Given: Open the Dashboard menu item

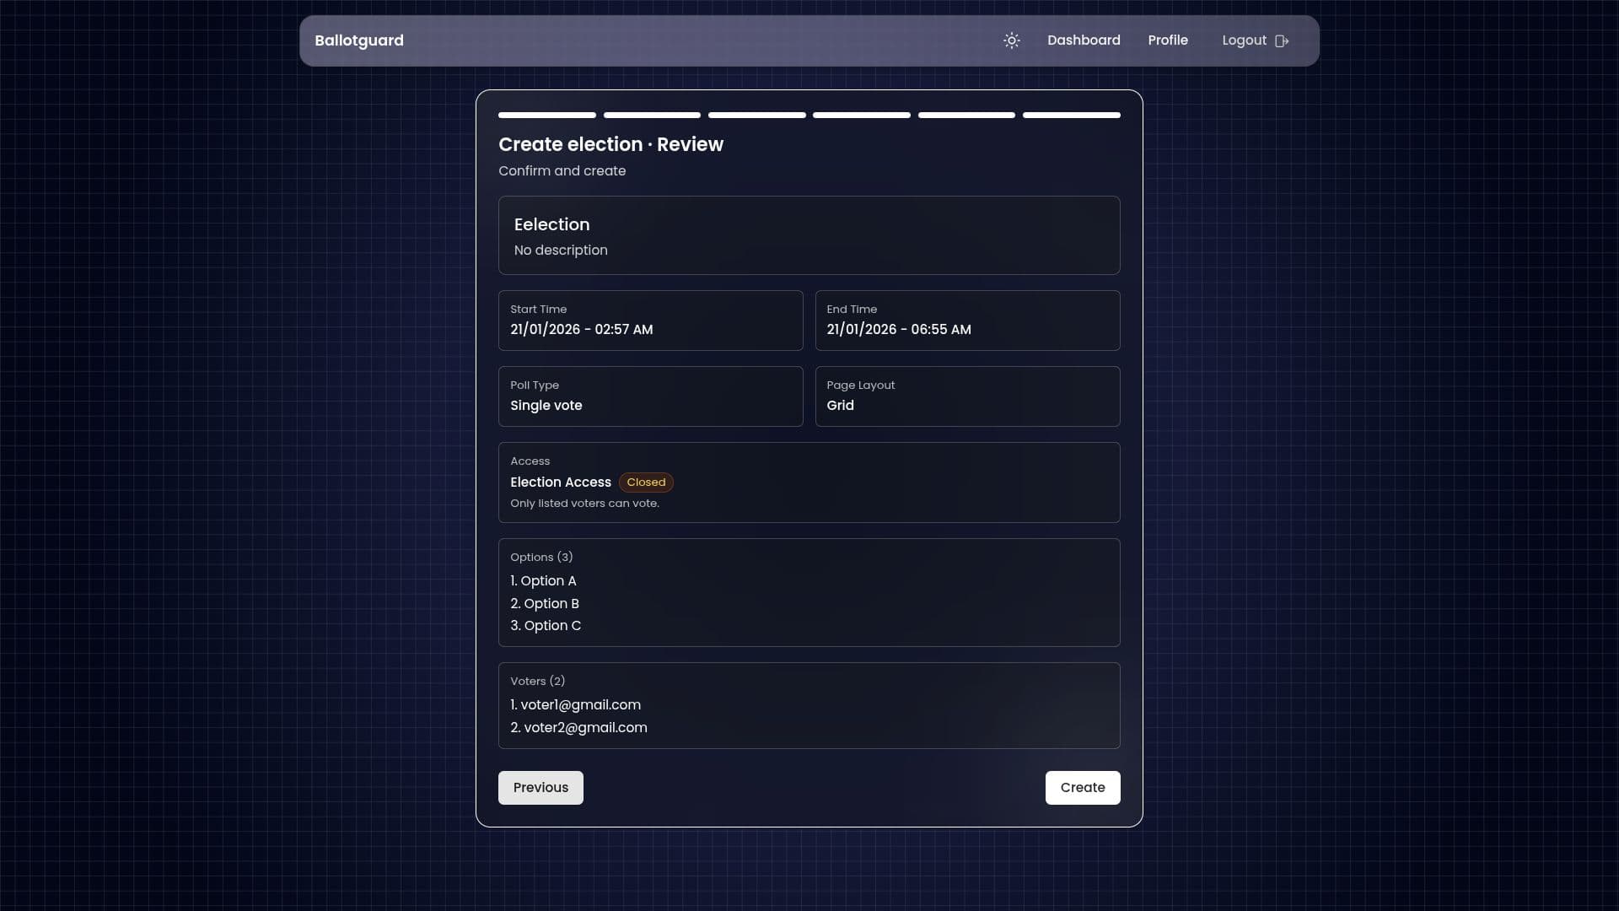Looking at the screenshot, I should coord(1084,40).
